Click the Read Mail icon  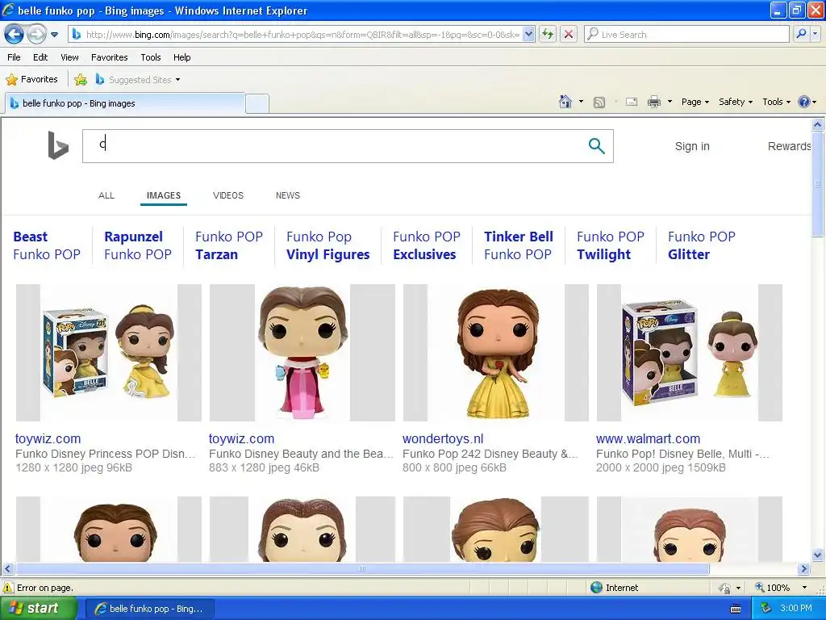pos(632,102)
